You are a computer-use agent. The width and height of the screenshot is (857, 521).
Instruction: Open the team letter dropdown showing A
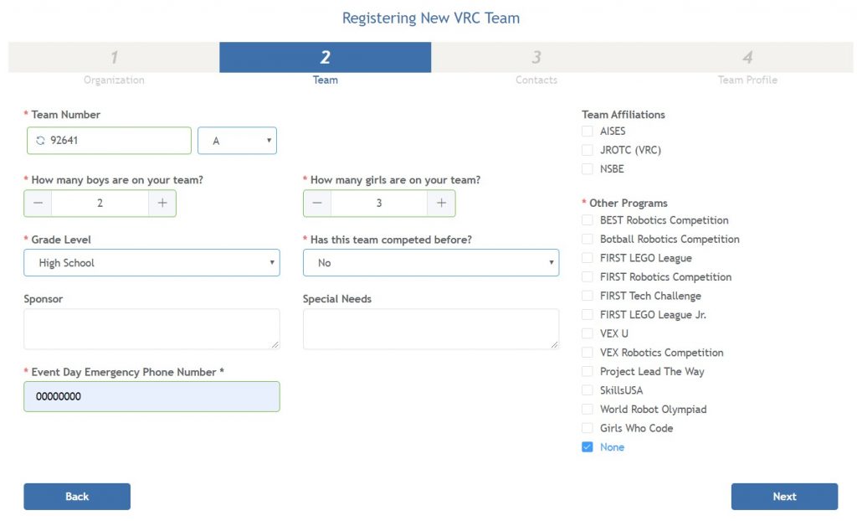coord(237,141)
